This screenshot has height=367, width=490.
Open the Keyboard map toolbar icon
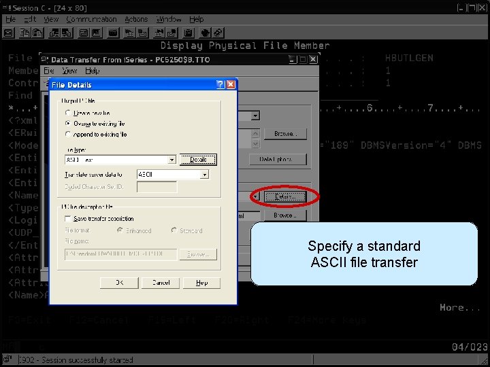coord(113,33)
